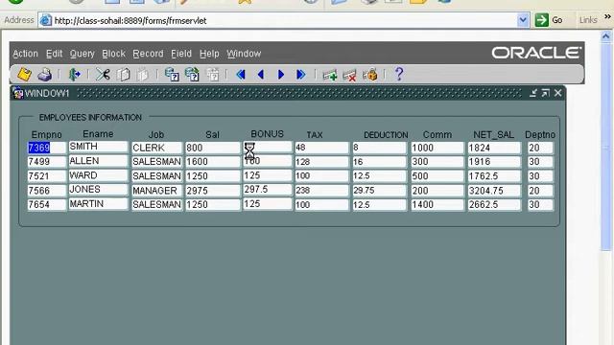Open the Field menu
This screenshot has width=614, height=345.
coord(181,54)
